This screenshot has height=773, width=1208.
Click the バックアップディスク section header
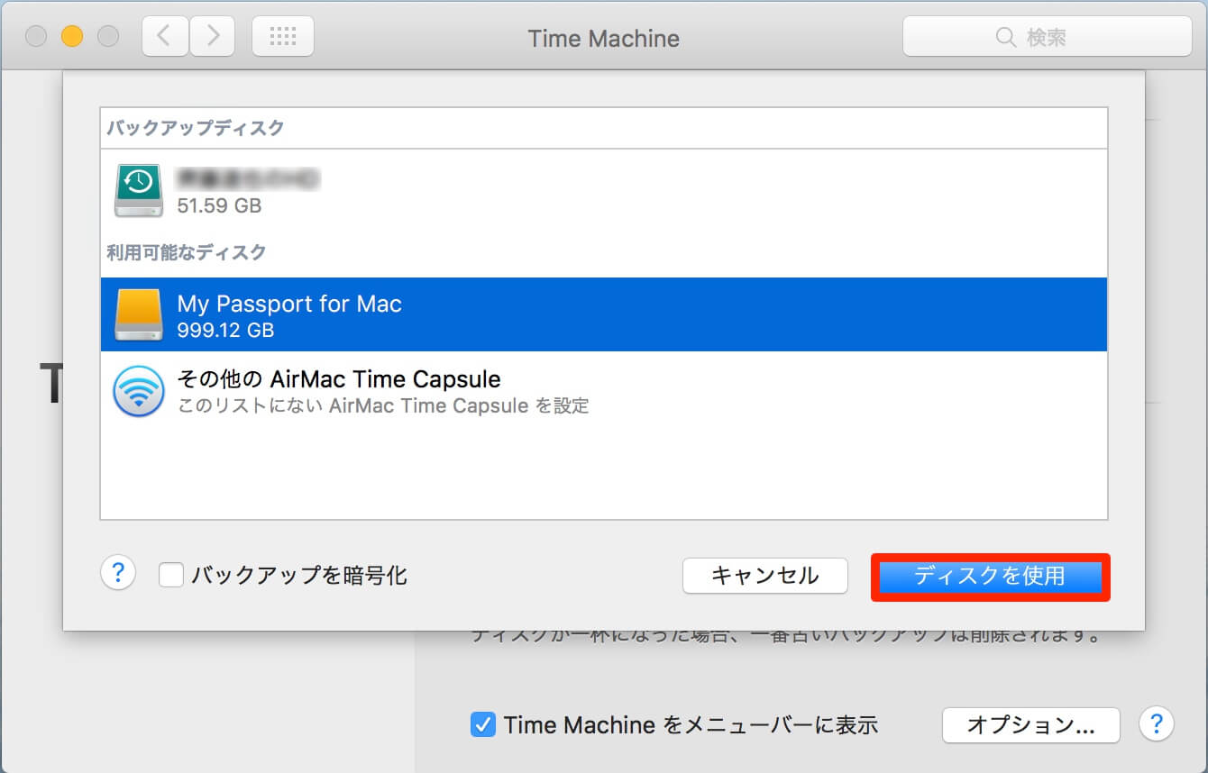[196, 128]
